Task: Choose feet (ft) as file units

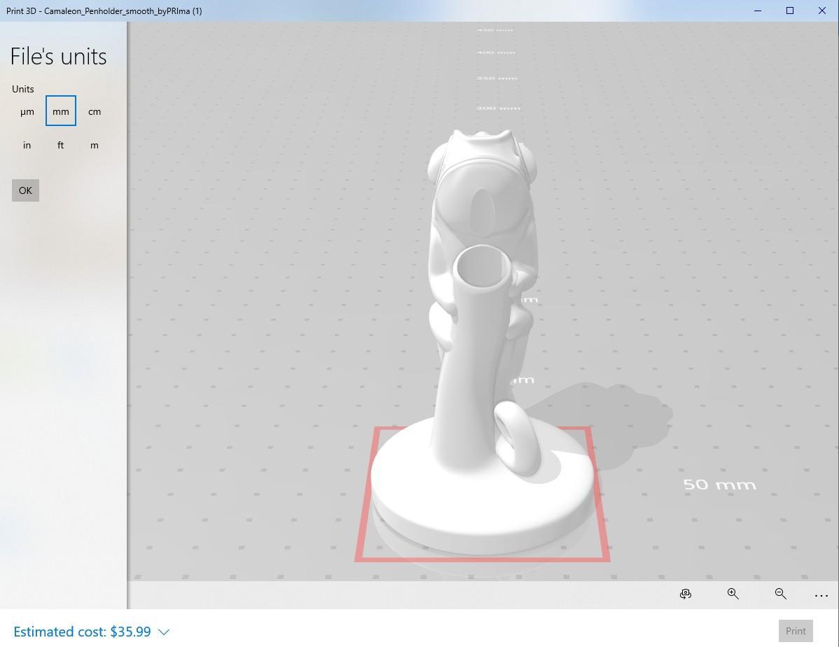Action: coord(61,145)
